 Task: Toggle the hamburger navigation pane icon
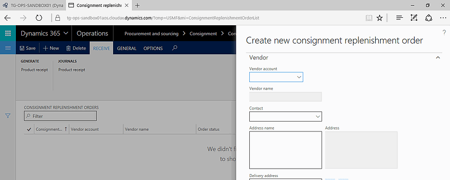click(x=8, y=48)
